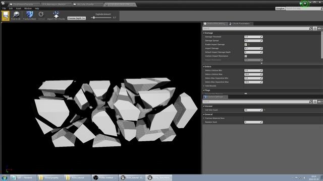Viewport: 323px width, 181px height.
Task: Open the second Unreal Engine taskbar window
Action: tap(158, 177)
